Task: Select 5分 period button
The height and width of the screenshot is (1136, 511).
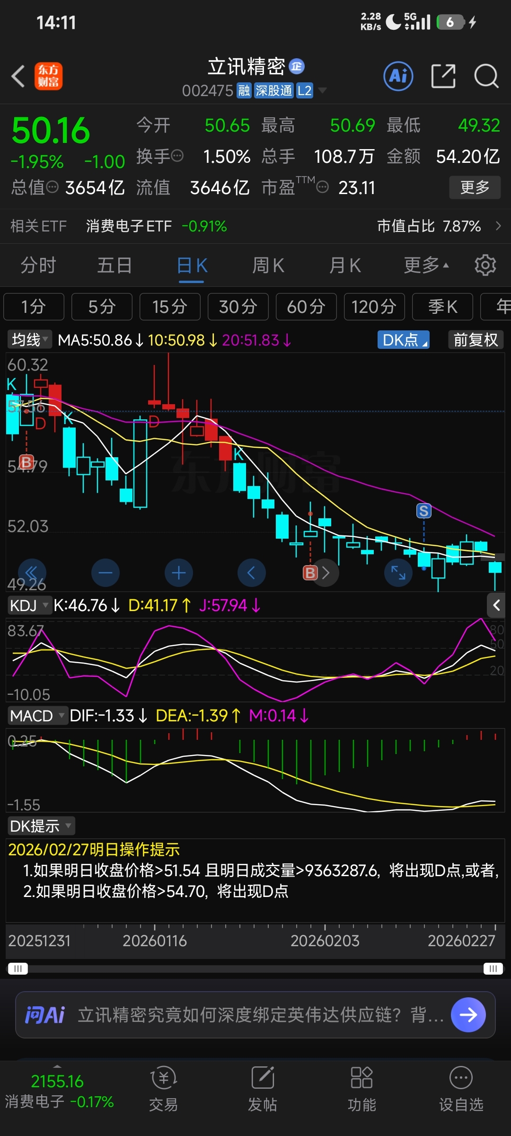Action: (x=102, y=307)
